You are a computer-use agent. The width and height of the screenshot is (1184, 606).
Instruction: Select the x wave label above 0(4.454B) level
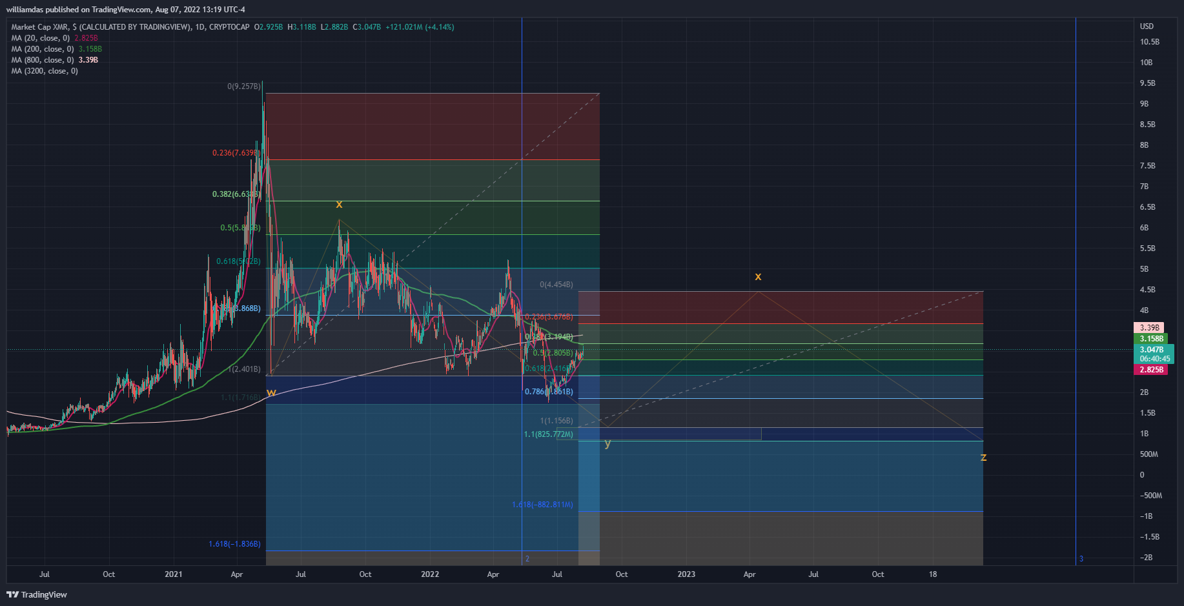[758, 277]
